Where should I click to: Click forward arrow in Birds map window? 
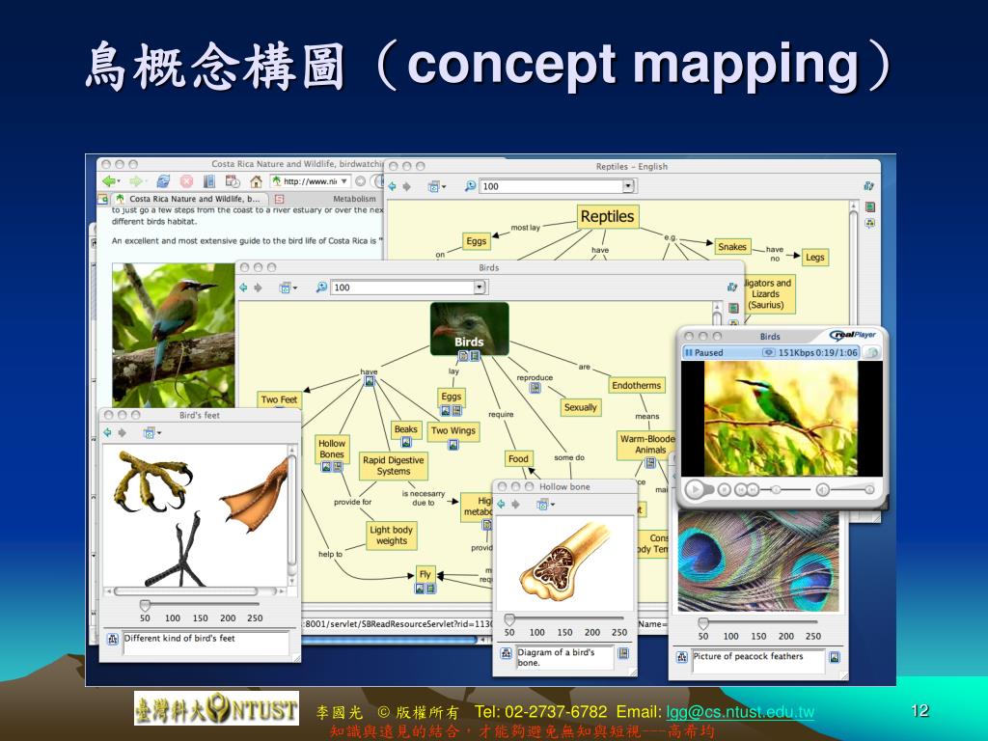(258, 288)
